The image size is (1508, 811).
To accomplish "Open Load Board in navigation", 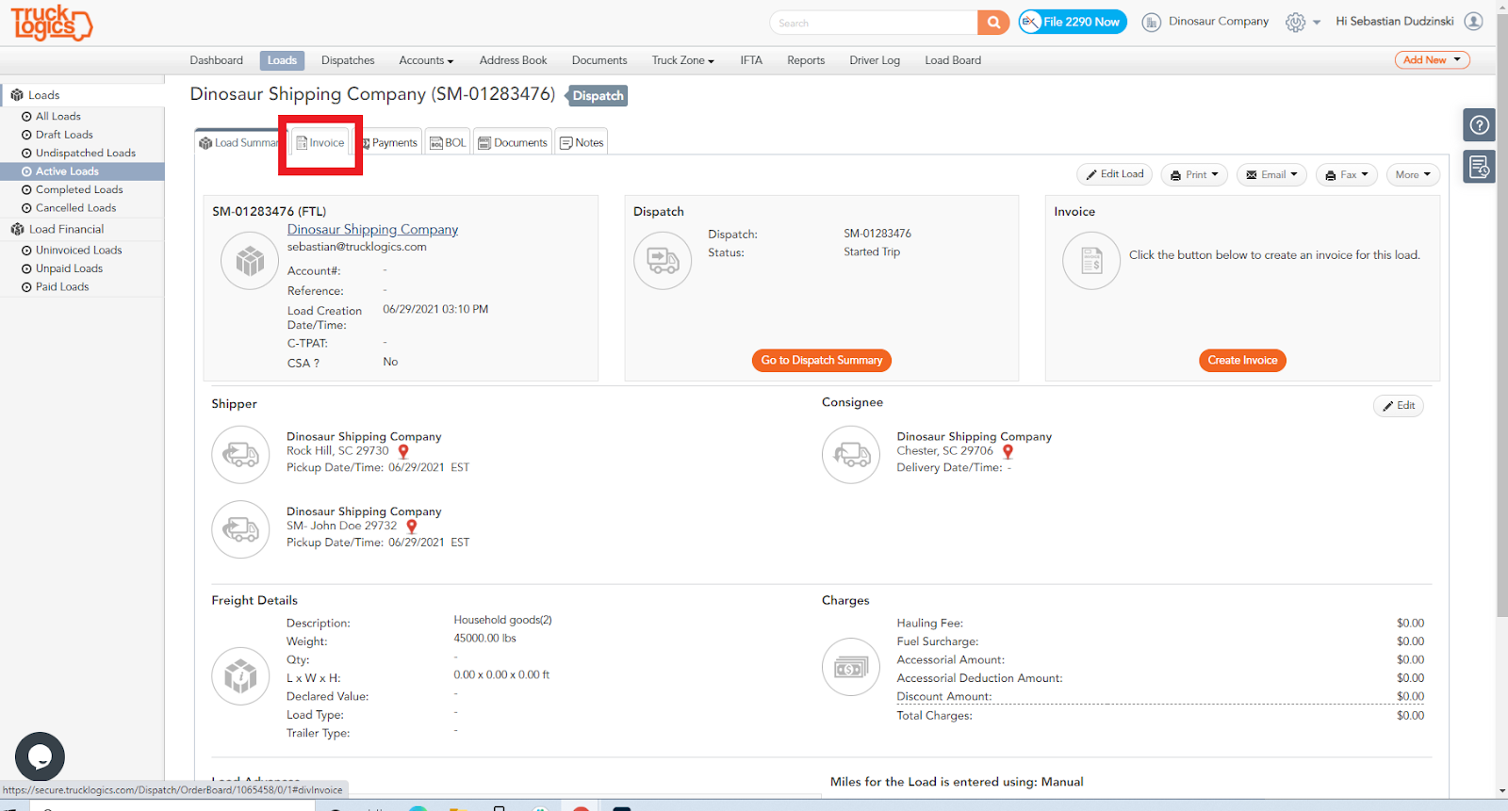I will [953, 60].
